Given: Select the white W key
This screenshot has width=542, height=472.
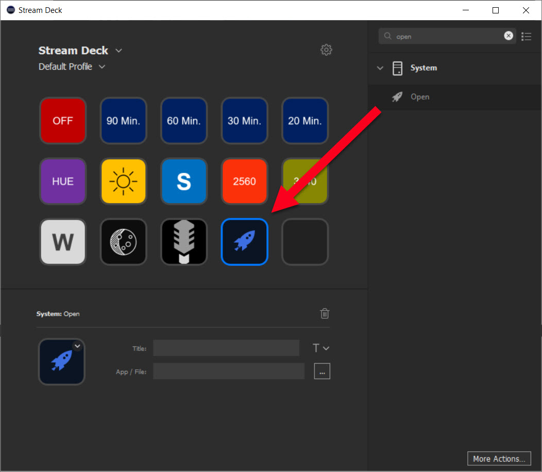Looking at the screenshot, I should (62, 242).
